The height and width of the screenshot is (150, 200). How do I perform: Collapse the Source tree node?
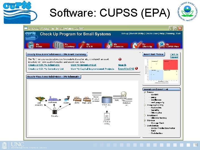click(x=145, y=92)
